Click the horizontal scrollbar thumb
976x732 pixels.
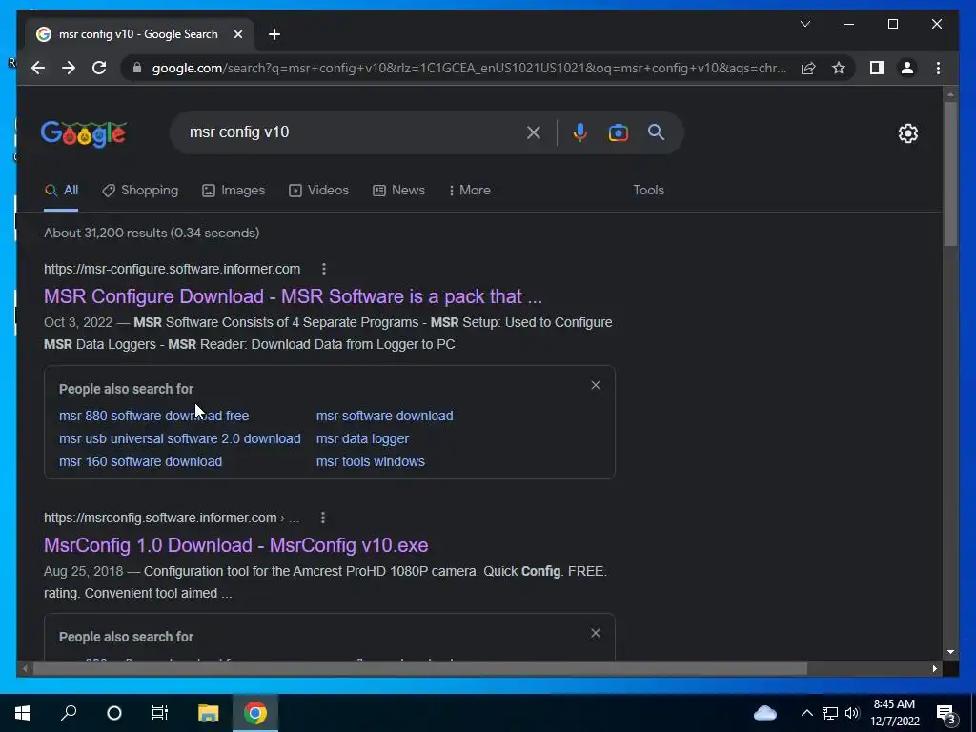click(420, 669)
